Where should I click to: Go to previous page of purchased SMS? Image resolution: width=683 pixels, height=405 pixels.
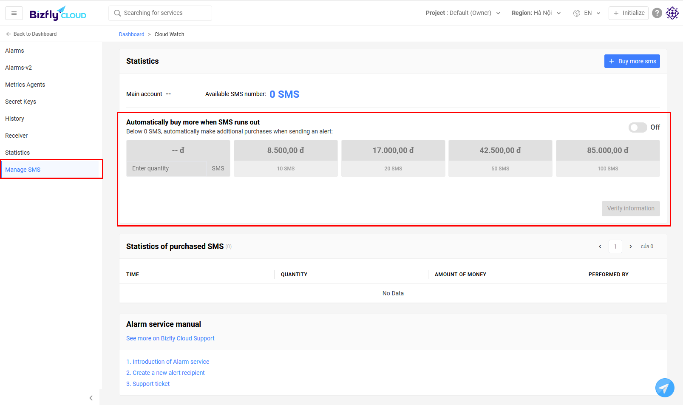click(x=600, y=246)
